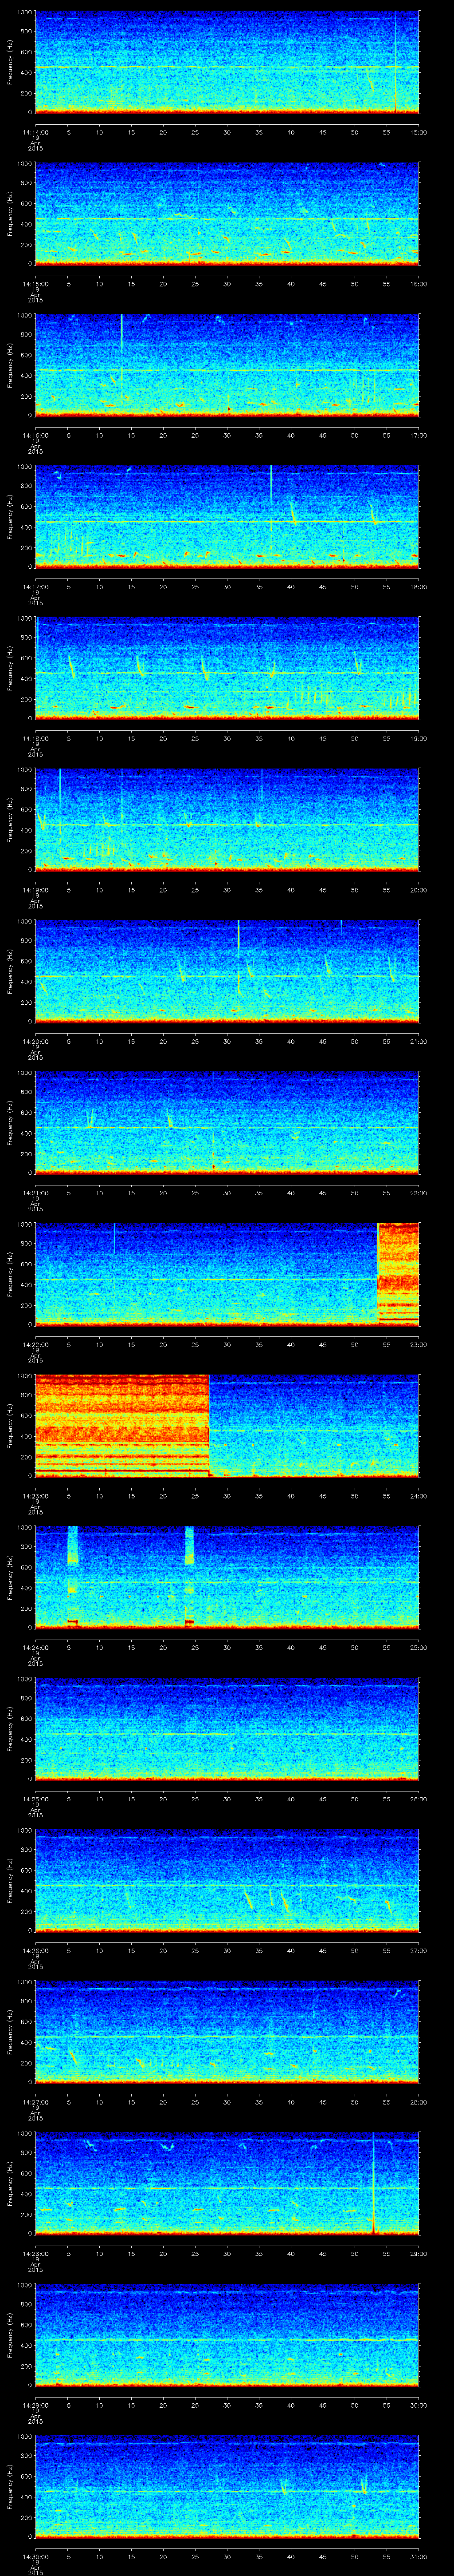The width and height of the screenshot is (454, 2576).
Task: Click the 17:00 end time label
Action: (419, 435)
